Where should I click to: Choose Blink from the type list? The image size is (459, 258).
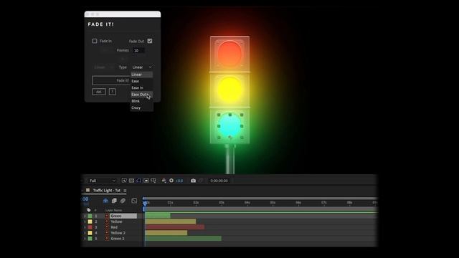[x=141, y=101]
